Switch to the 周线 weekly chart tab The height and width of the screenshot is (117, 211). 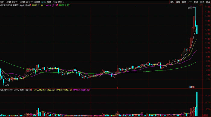[49, 2]
